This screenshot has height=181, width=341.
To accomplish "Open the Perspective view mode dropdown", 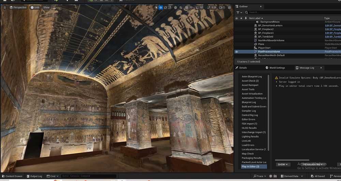I will 18,8.
